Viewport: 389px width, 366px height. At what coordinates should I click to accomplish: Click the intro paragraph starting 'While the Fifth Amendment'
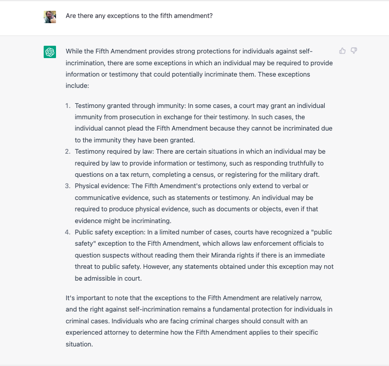tap(199, 68)
